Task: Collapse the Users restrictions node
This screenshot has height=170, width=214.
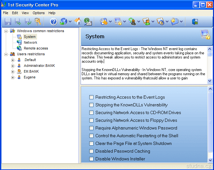Action: [6, 54]
